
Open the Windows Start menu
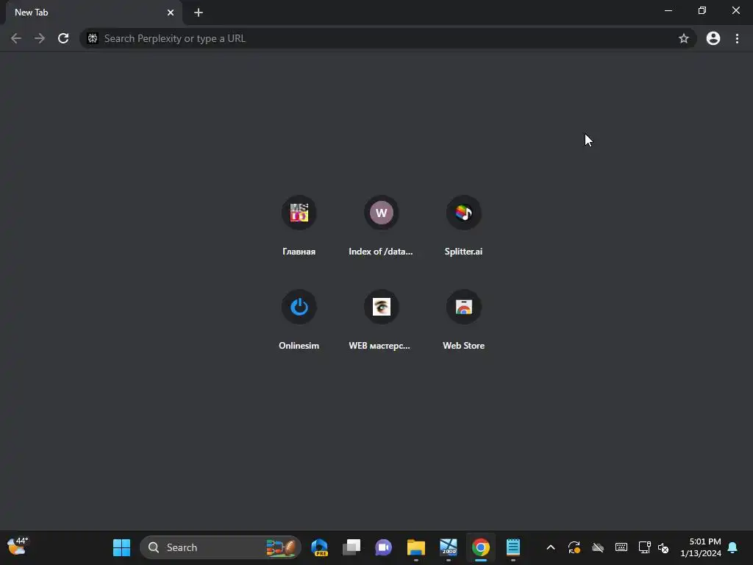pyautogui.click(x=121, y=547)
